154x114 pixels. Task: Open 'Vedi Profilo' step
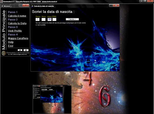[15, 31]
